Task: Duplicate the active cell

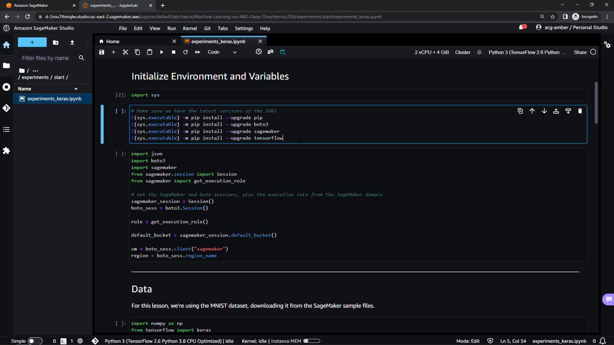Action: pos(520,111)
